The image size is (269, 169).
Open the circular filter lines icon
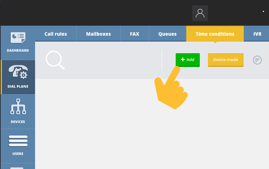point(257,60)
